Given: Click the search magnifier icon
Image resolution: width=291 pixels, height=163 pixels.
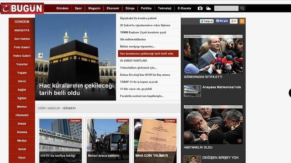Looking at the screenshot, I should coord(242,8).
